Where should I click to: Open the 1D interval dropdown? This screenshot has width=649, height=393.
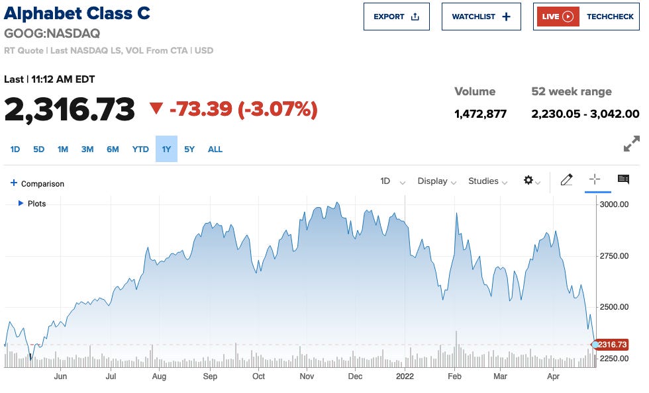coord(391,181)
